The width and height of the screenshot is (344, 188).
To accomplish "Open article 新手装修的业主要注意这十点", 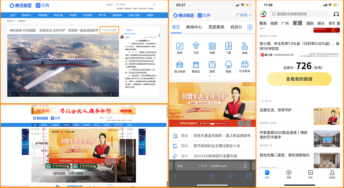I will (217, 146).
